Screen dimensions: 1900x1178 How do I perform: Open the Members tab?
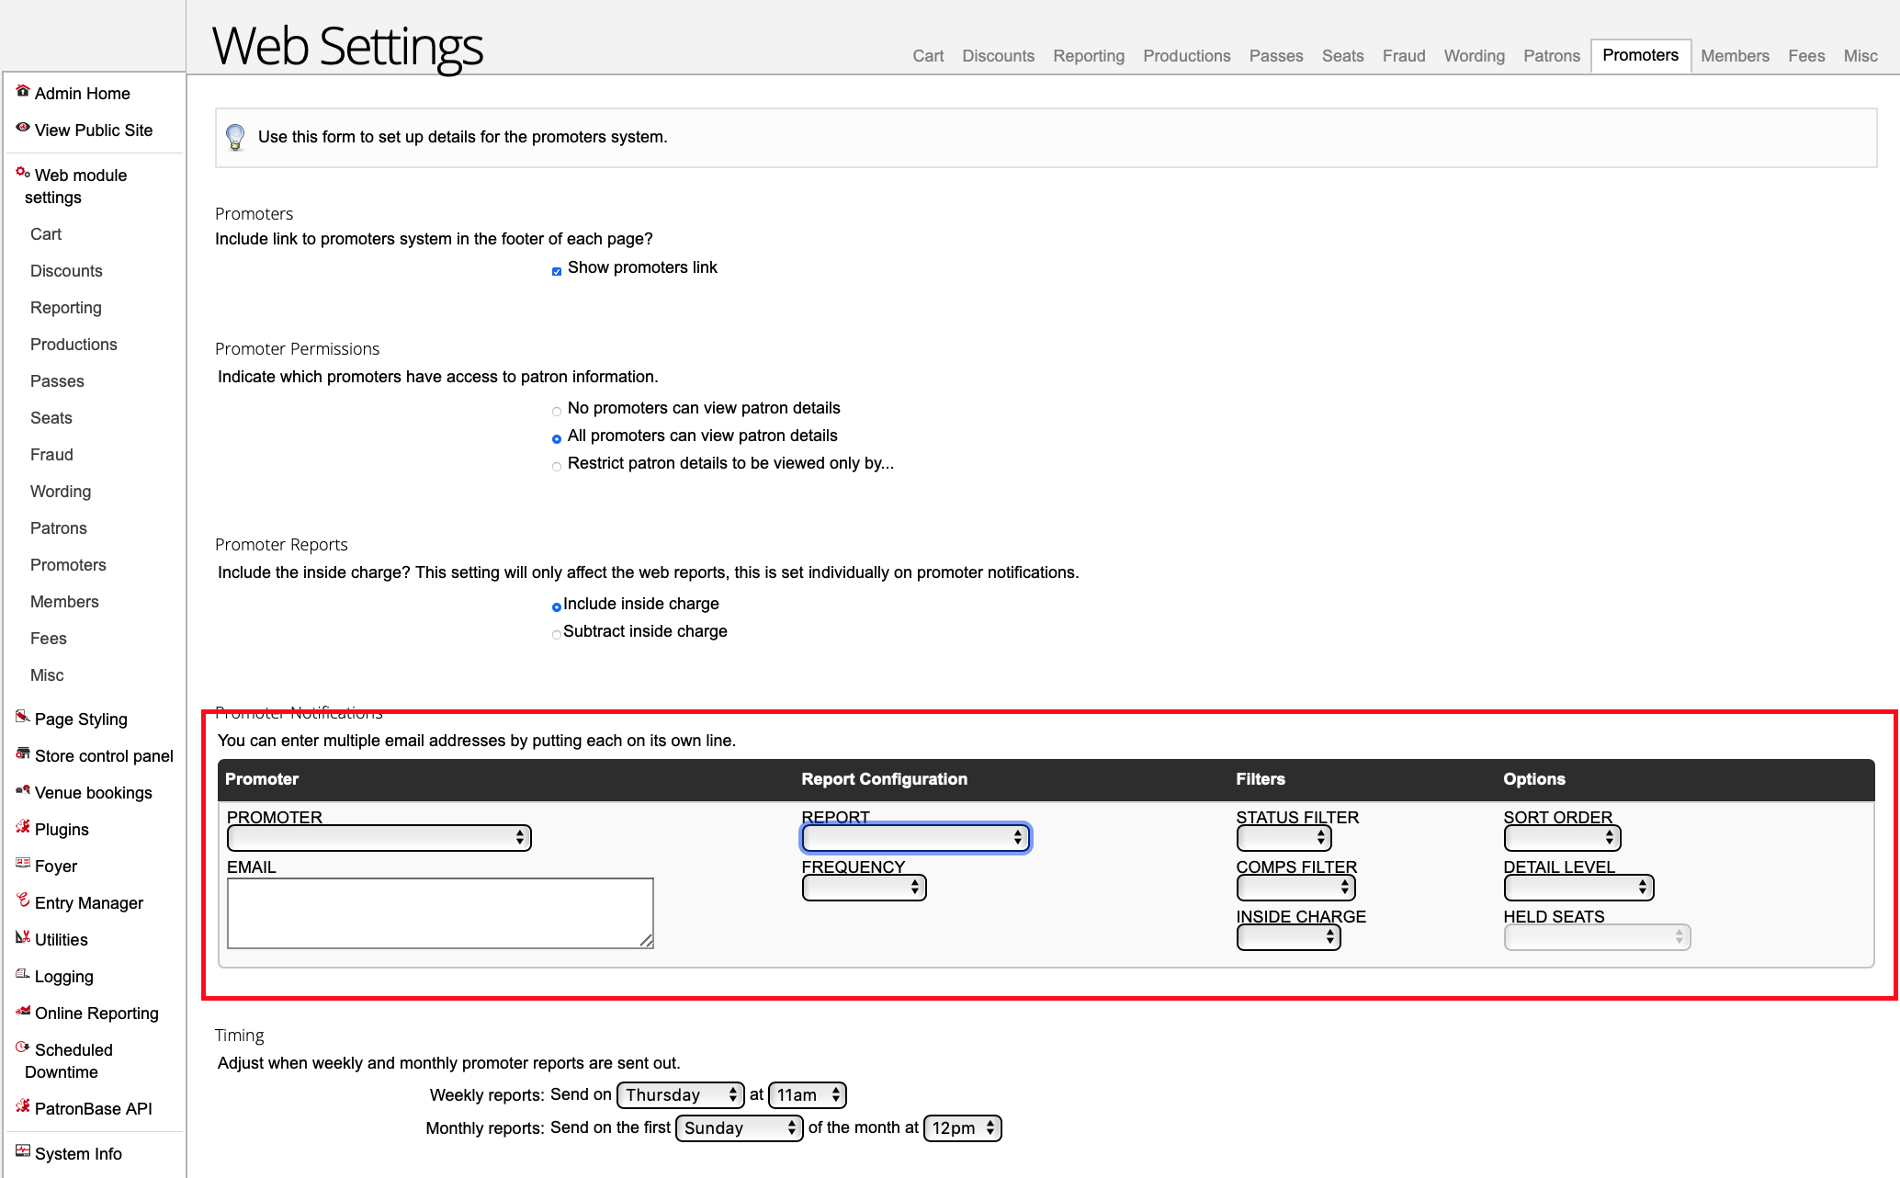tap(1734, 56)
